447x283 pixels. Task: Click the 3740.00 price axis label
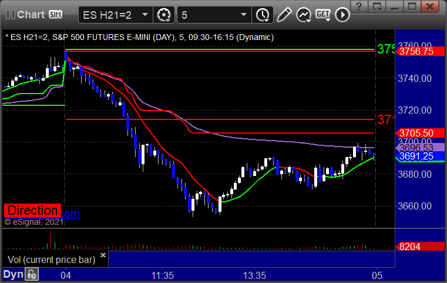click(415, 78)
